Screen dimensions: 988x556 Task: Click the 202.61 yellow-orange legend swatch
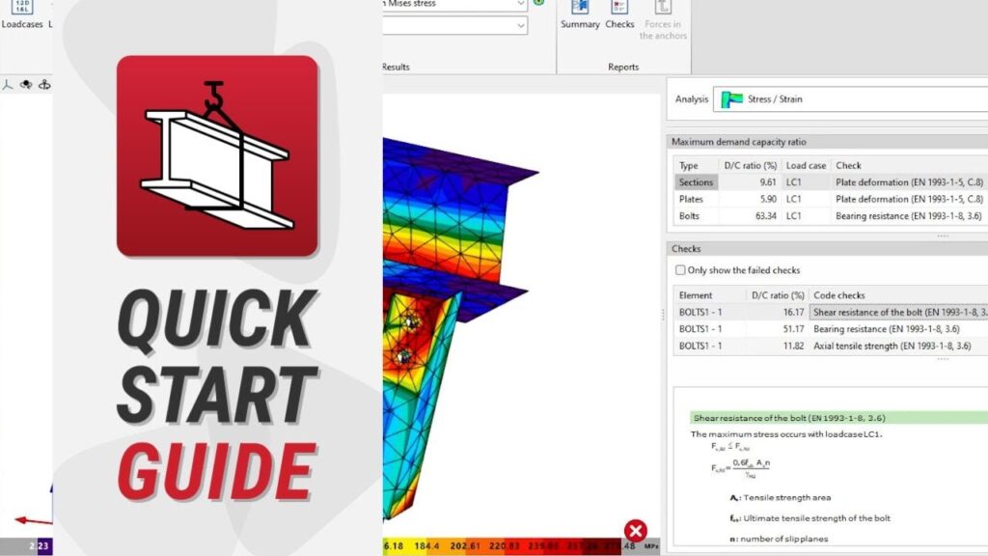click(466, 546)
